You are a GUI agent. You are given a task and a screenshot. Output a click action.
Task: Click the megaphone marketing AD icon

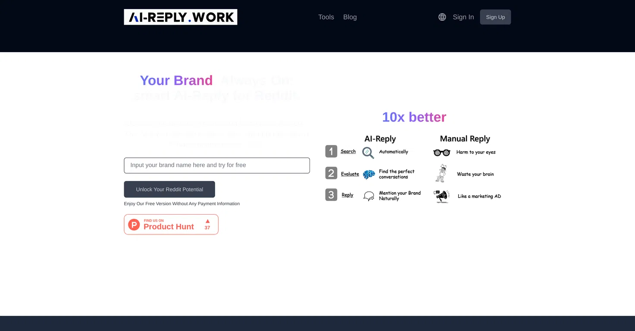pyautogui.click(x=441, y=196)
